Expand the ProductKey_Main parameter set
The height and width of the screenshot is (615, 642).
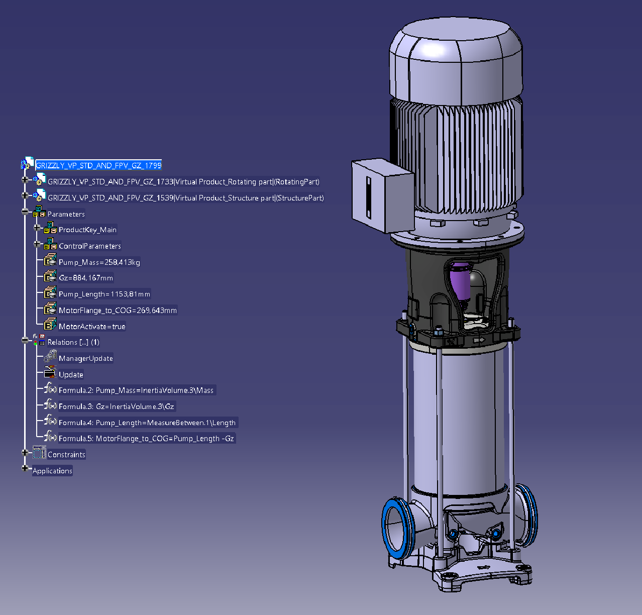(x=37, y=228)
